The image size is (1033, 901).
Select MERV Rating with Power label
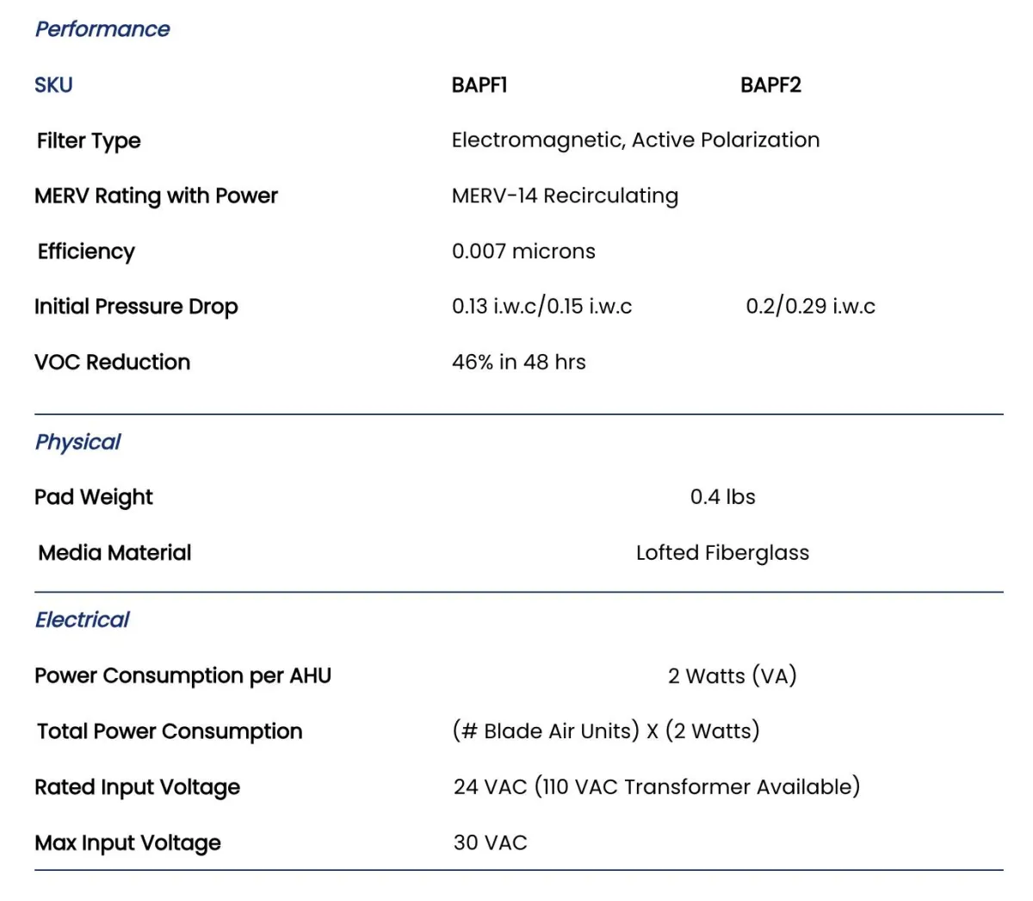coord(156,196)
